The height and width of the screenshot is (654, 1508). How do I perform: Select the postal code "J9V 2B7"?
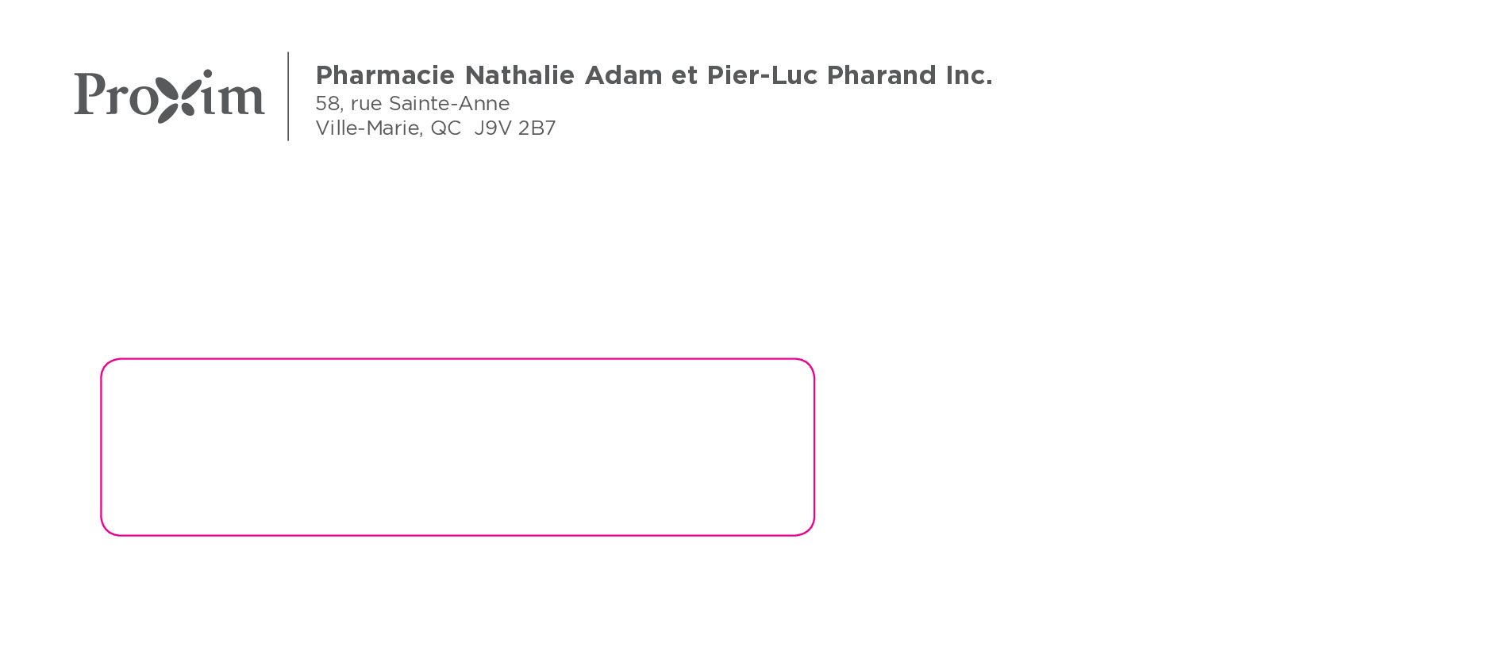click(514, 128)
